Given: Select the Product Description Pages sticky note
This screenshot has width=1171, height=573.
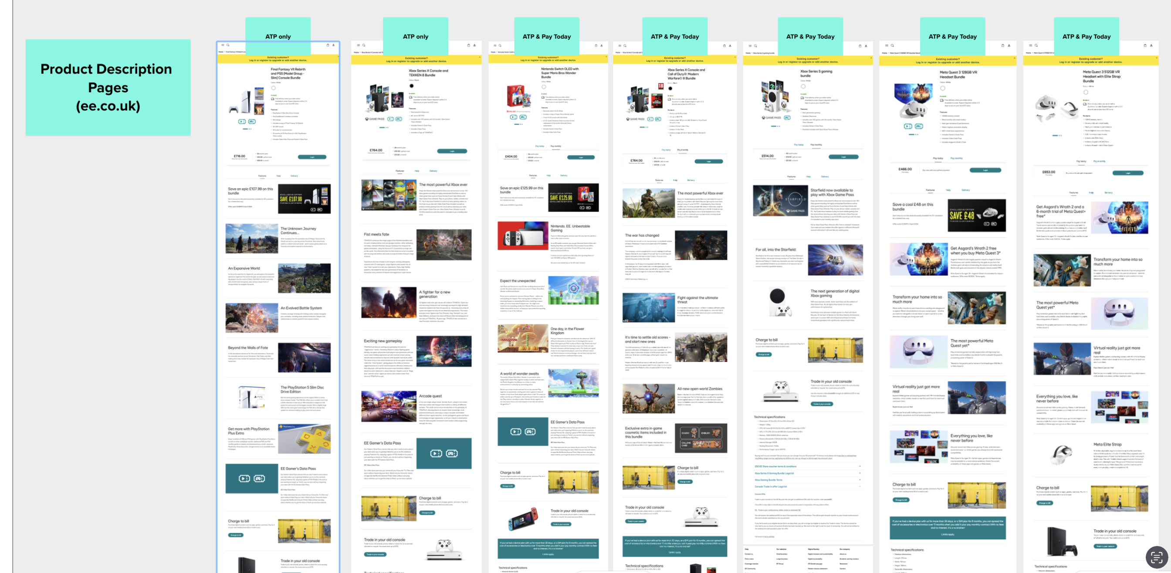Looking at the screenshot, I should point(108,87).
